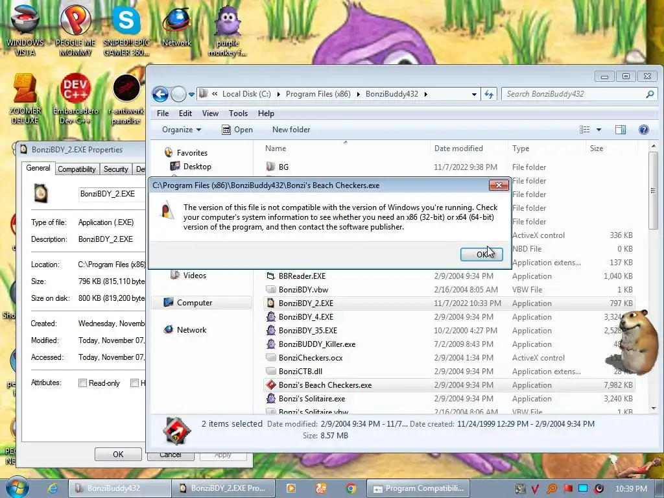Open Explorer help via question mark icon
Image resolution: width=664 pixels, height=498 pixels.
pyautogui.click(x=644, y=130)
